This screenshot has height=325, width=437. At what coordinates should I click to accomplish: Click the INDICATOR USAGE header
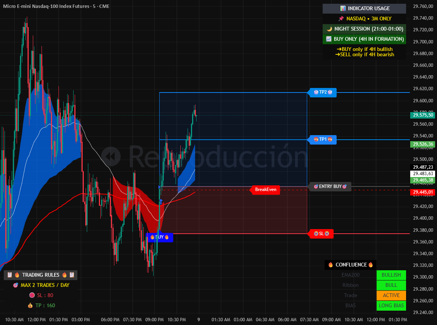coord(364,8)
